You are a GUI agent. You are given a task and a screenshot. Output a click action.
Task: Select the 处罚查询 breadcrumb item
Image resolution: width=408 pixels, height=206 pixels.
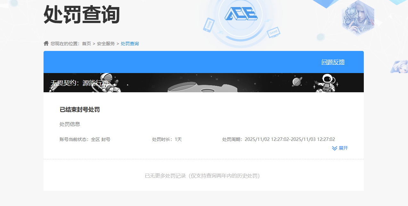click(x=130, y=44)
